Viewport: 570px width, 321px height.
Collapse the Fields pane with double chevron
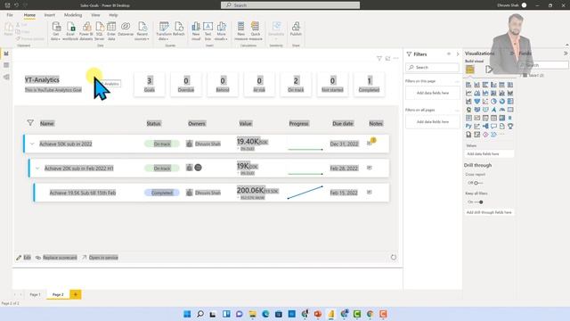[566, 53]
